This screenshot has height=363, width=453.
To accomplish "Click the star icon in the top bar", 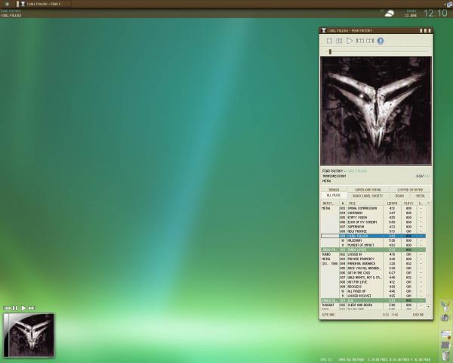I will pos(8,4).
